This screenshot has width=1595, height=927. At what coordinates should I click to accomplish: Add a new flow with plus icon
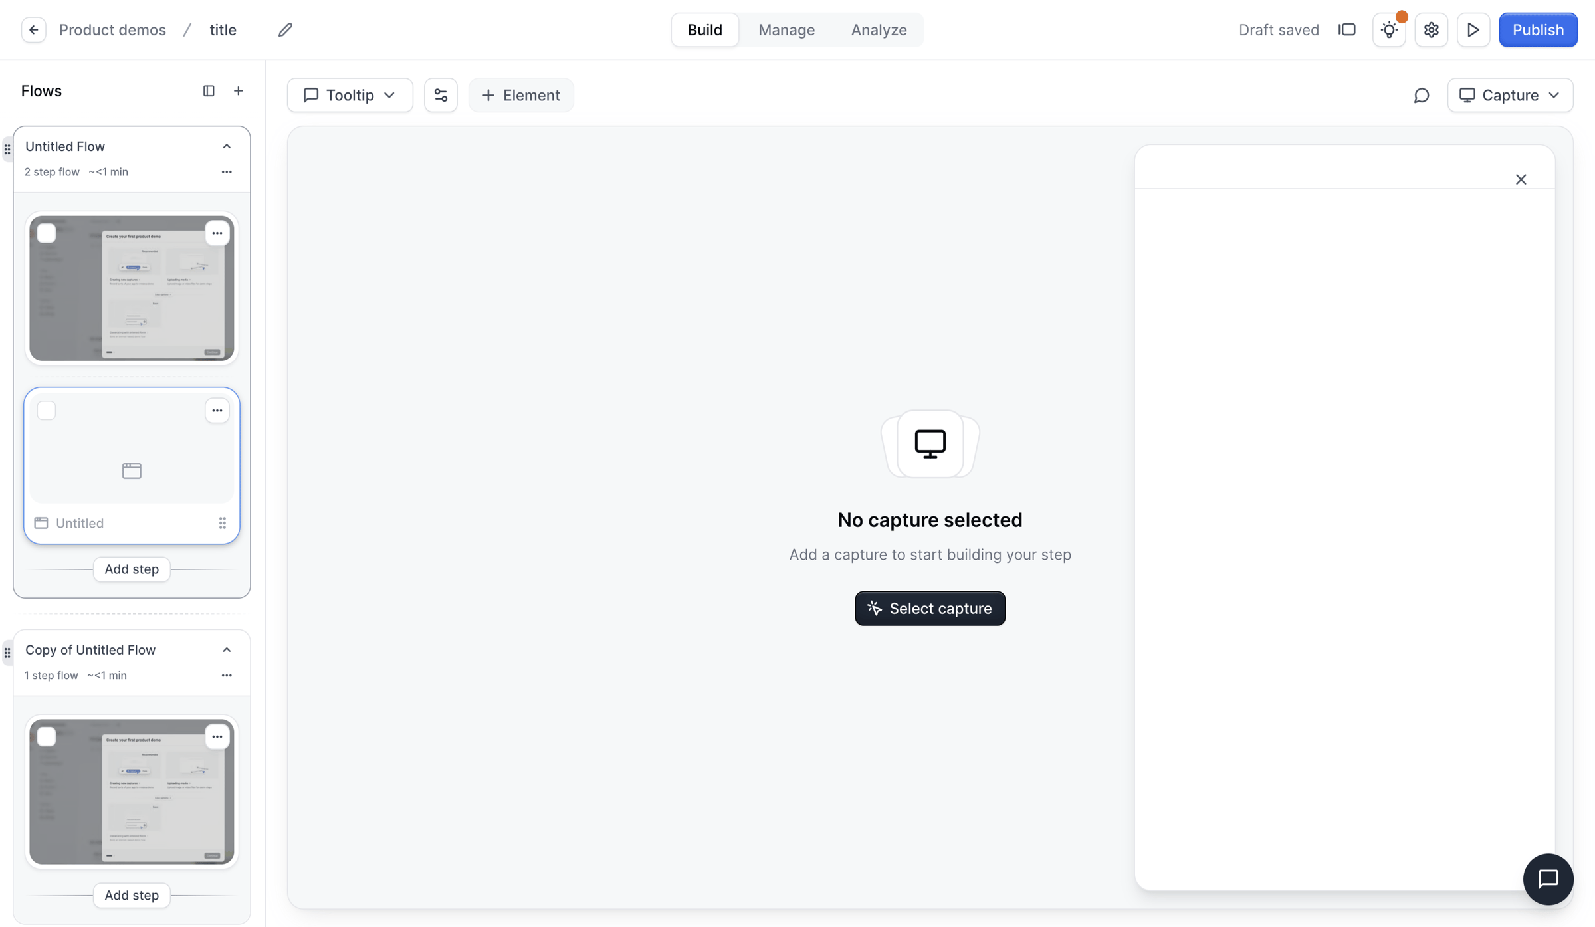239,91
